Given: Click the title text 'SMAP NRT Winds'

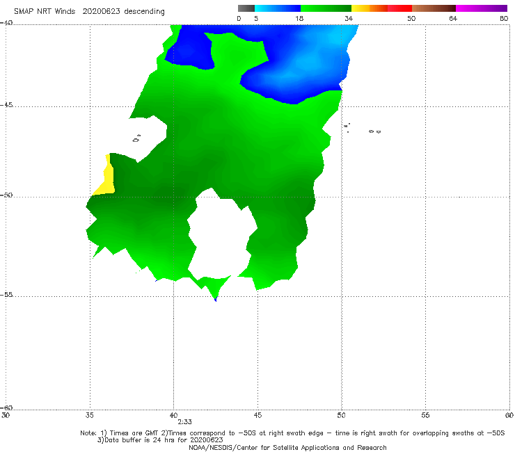Looking at the screenshot, I should (45, 11).
